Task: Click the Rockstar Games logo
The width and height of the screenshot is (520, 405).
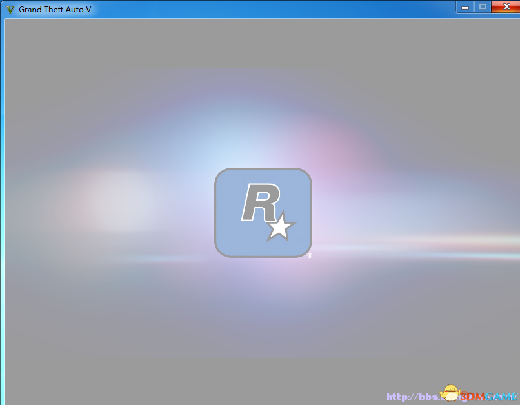Action: 263,213
